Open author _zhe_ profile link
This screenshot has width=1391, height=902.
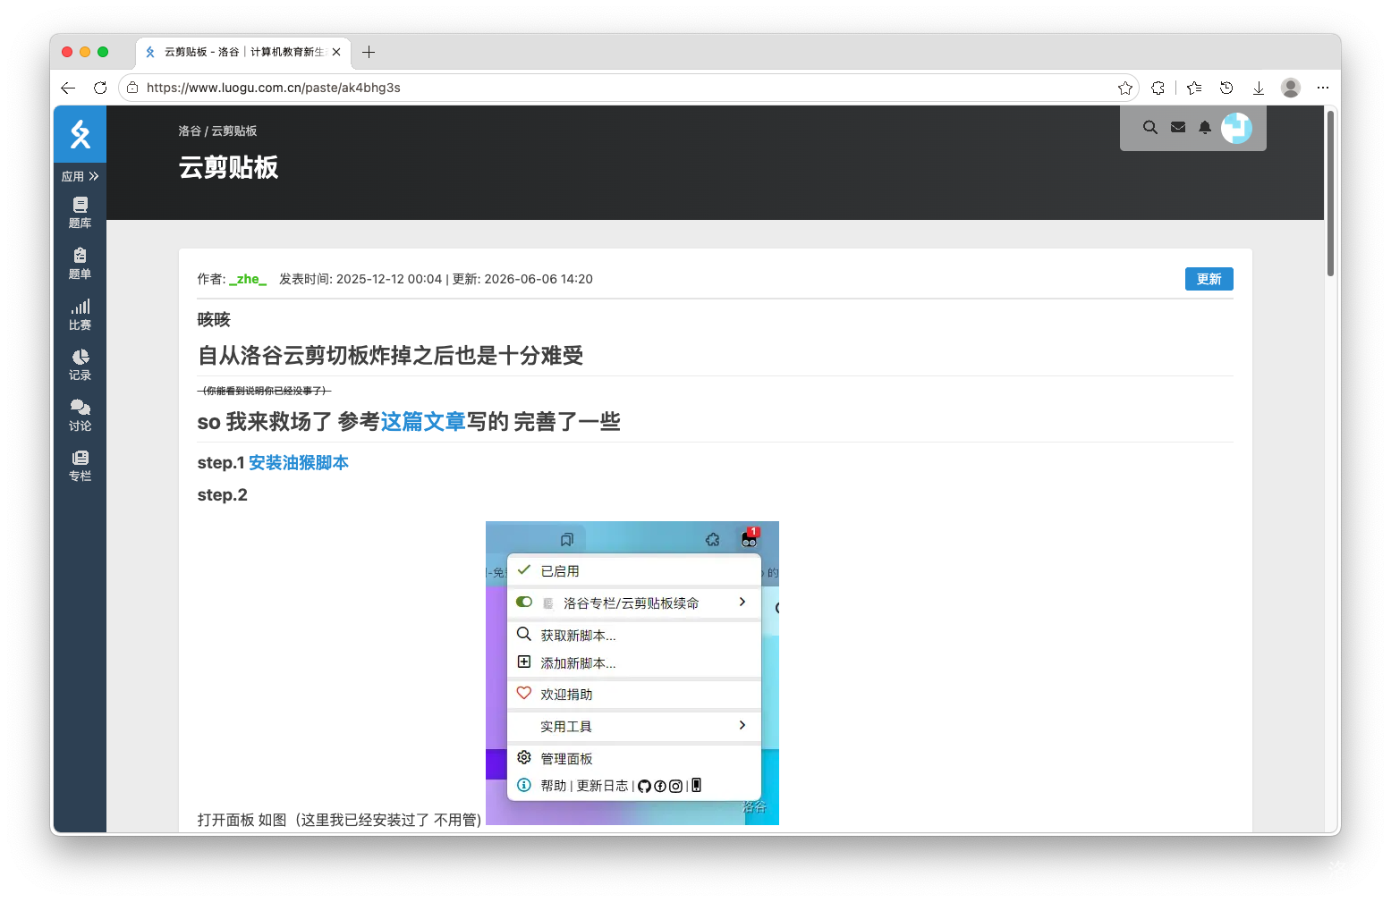(x=248, y=279)
